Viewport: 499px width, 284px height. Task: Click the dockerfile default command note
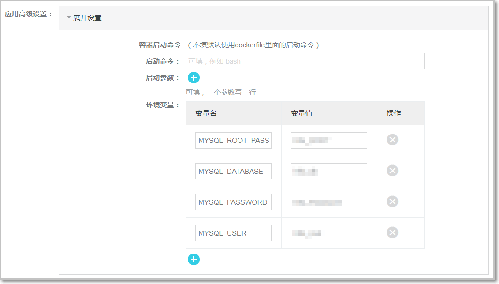[253, 45]
